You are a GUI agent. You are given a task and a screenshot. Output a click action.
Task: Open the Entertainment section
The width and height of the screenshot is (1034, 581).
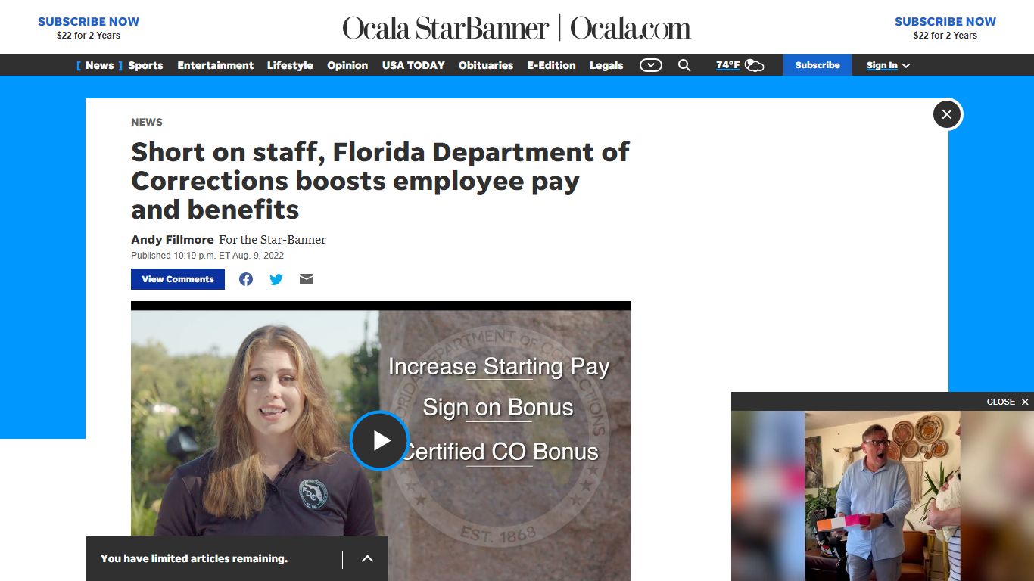(216, 65)
